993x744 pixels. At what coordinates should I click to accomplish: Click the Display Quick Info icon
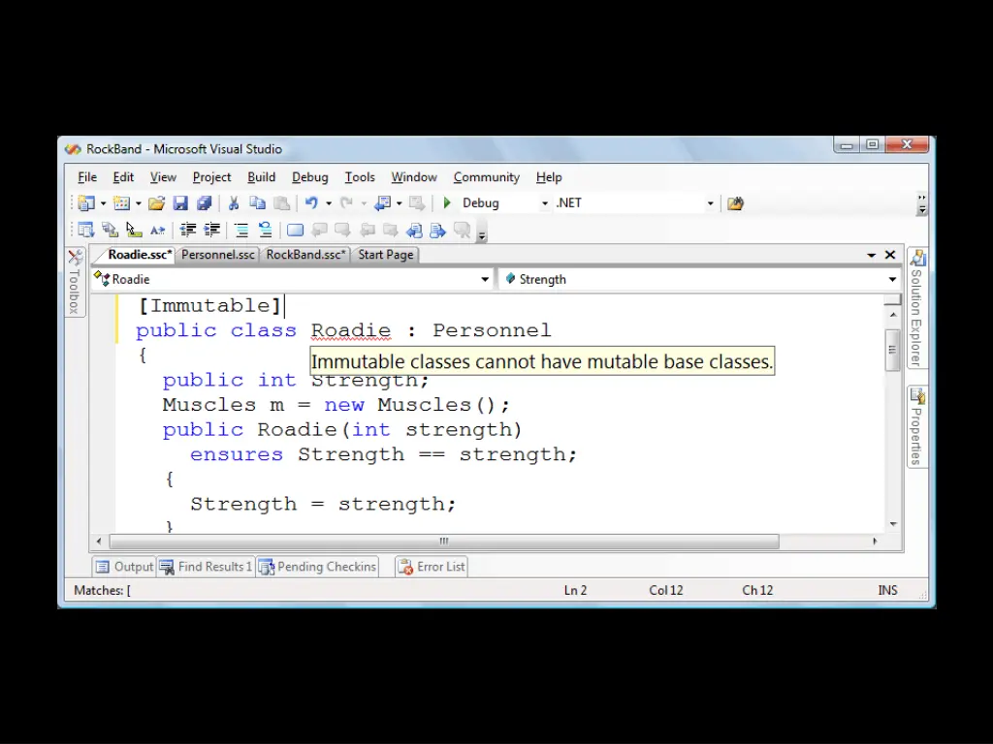133,231
